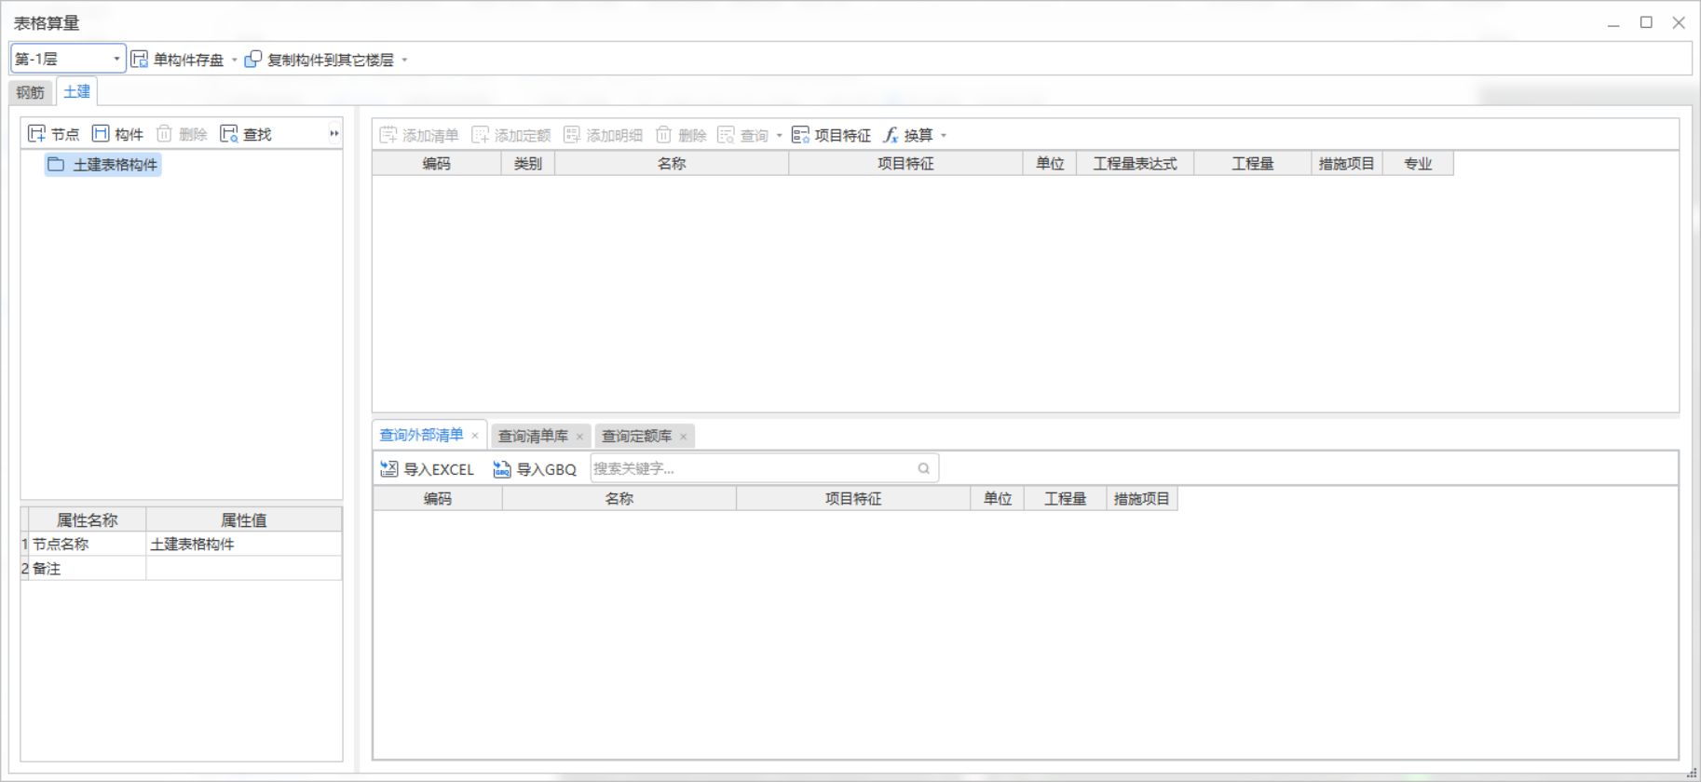The height and width of the screenshot is (782, 1701).
Task: Expand the 单构件存盘 dropdown arrow
Action: click(234, 60)
